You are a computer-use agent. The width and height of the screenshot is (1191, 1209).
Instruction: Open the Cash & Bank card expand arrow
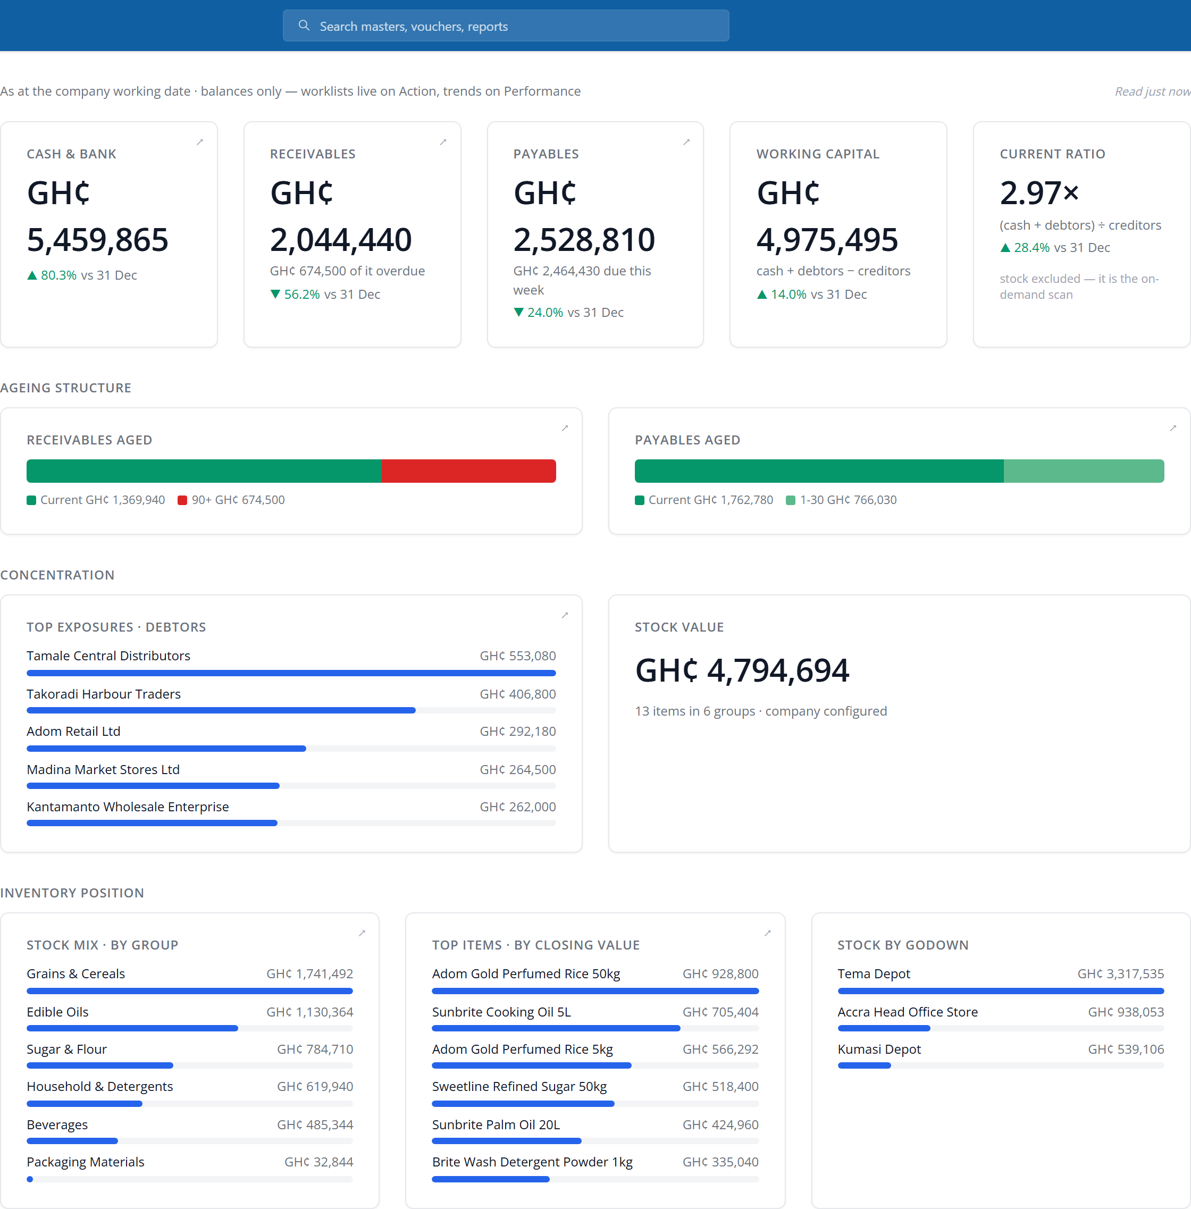coord(200,142)
